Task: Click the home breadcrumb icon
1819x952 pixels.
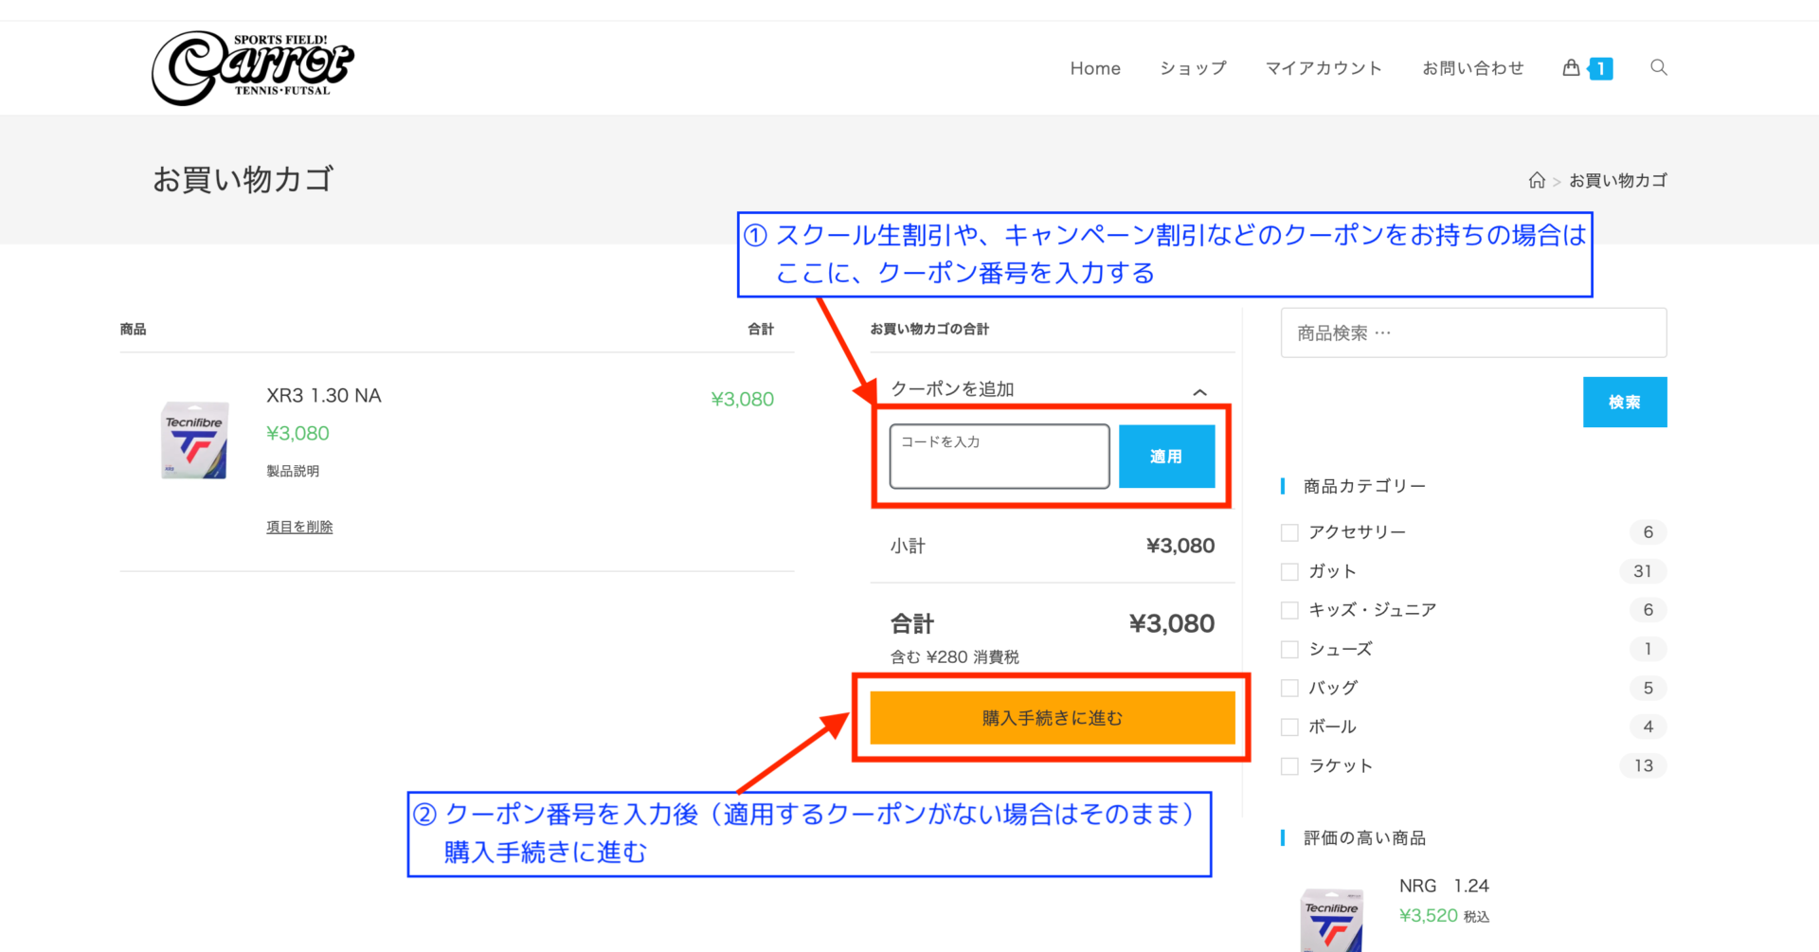Action: point(1537,180)
